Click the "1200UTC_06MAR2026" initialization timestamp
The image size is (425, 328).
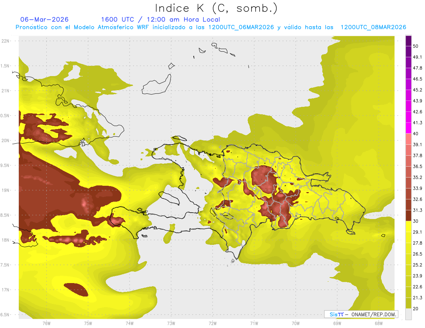[x=241, y=27]
